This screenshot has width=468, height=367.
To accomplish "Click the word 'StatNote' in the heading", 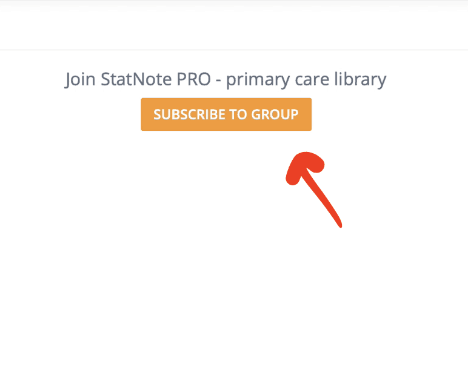I will click(x=136, y=79).
